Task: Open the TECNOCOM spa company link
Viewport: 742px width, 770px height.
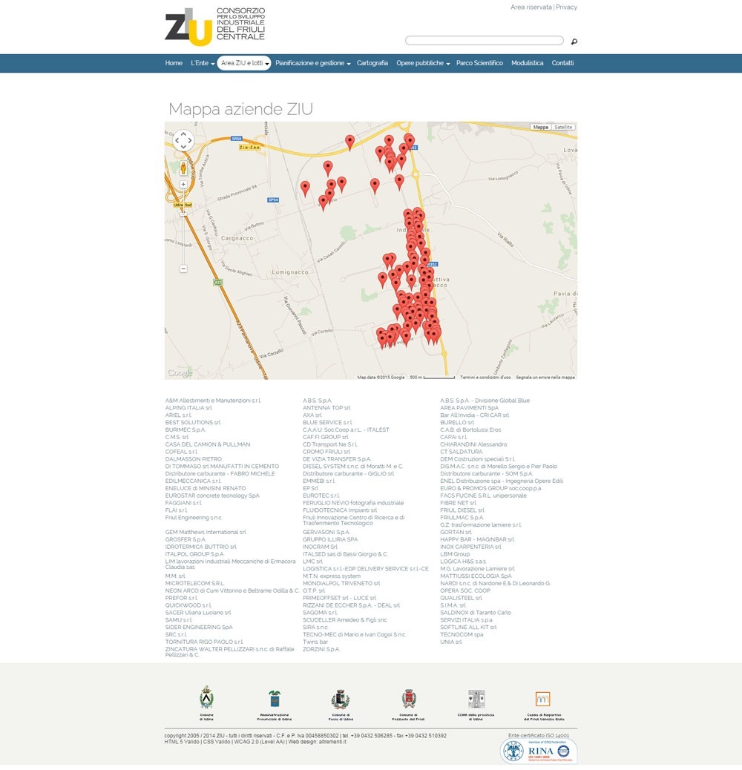Action: [462, 634]
